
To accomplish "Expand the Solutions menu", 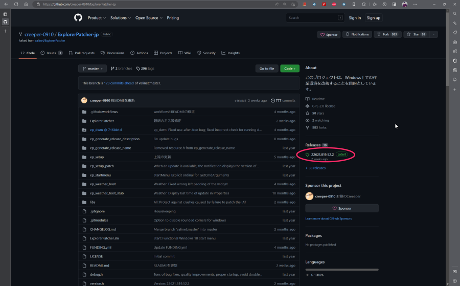I will (x=121, y=17).
